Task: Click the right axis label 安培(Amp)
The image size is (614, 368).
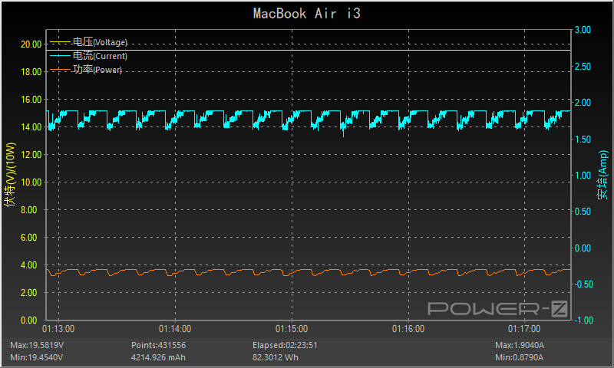Action: 603,175
